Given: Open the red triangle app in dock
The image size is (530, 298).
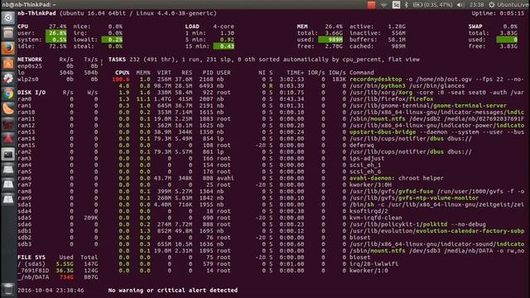Looking at the screenshot, I should click(8, 139).
